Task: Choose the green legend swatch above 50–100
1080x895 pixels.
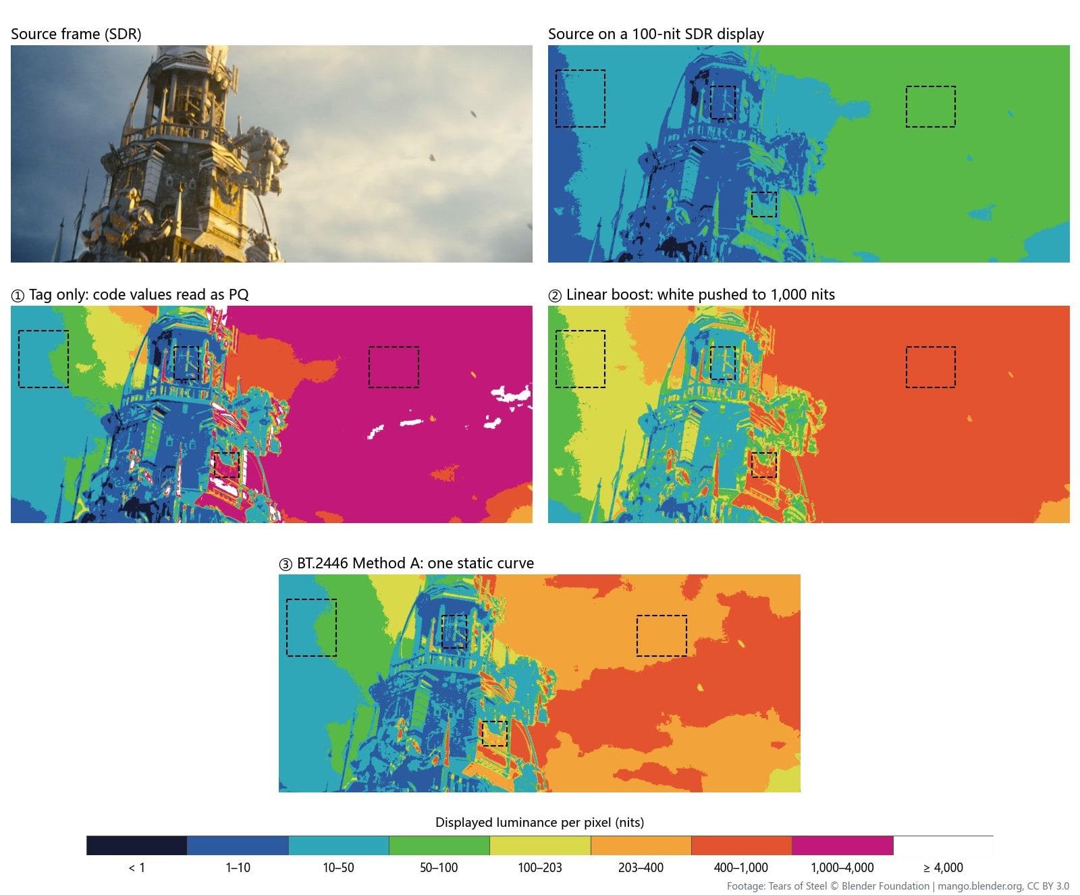Action: pos(439,846)
